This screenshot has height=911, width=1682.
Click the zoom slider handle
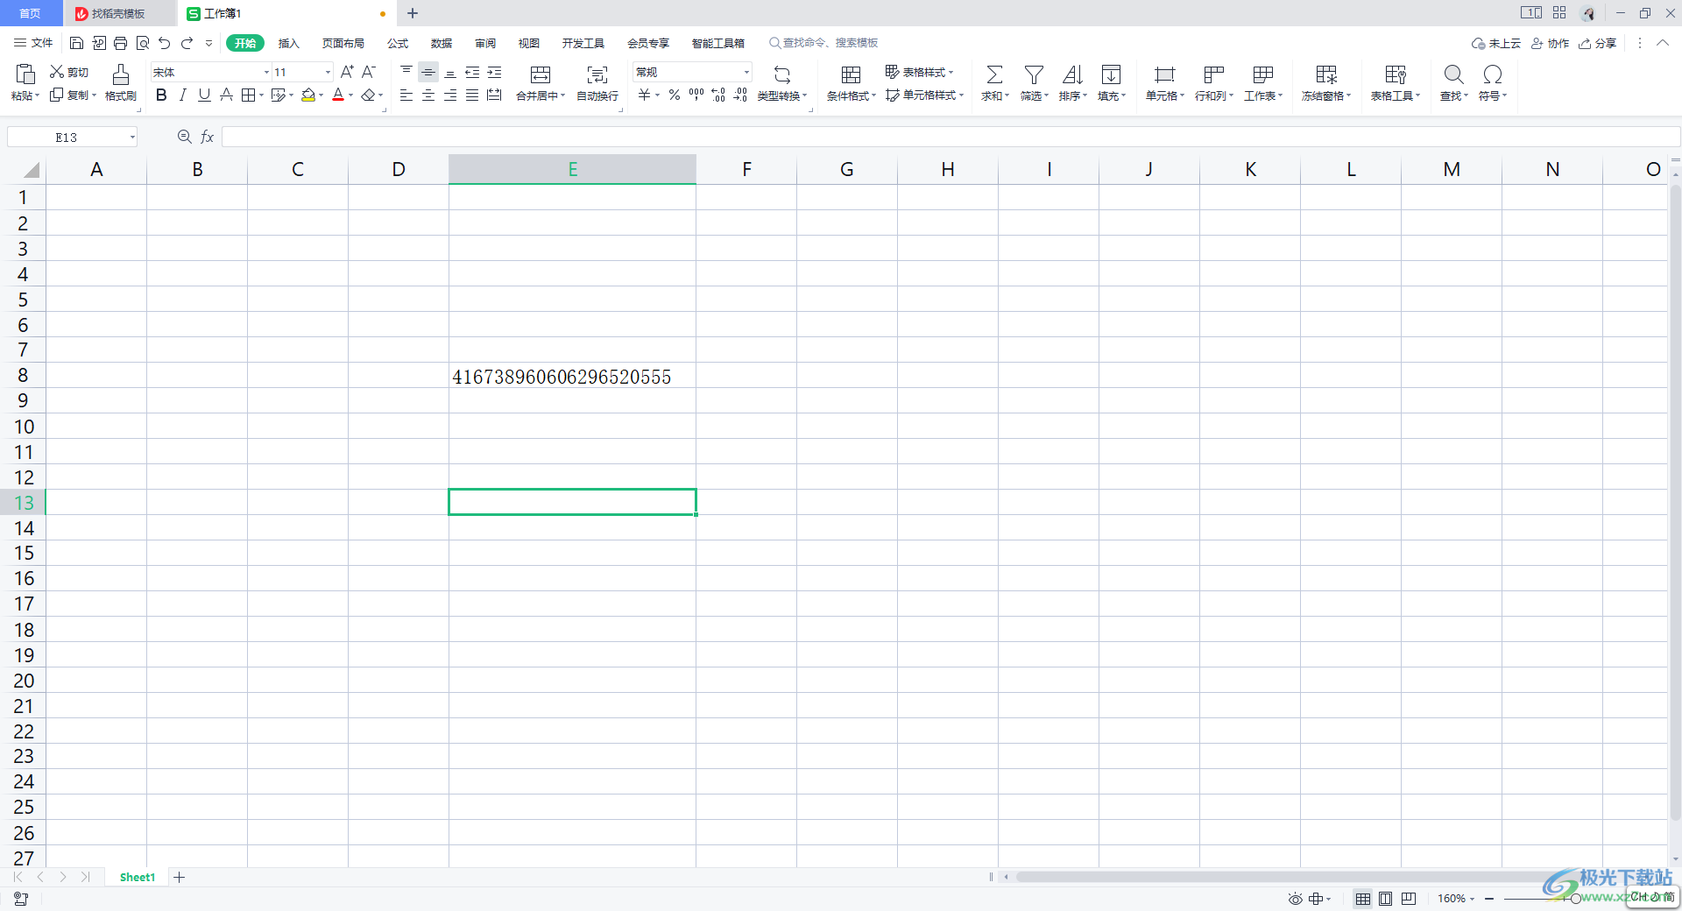click(1575, 899)
